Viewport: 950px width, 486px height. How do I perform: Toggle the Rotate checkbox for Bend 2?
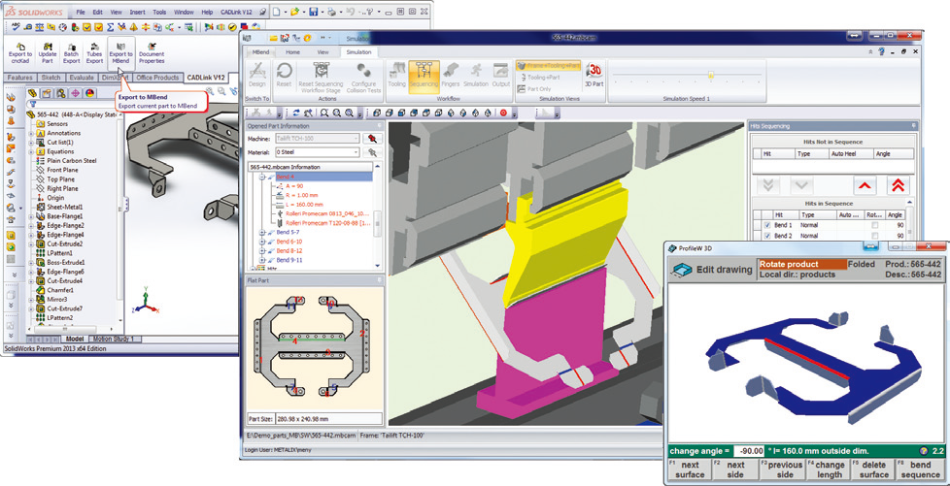pyautogui.click(x=874, y=236)
